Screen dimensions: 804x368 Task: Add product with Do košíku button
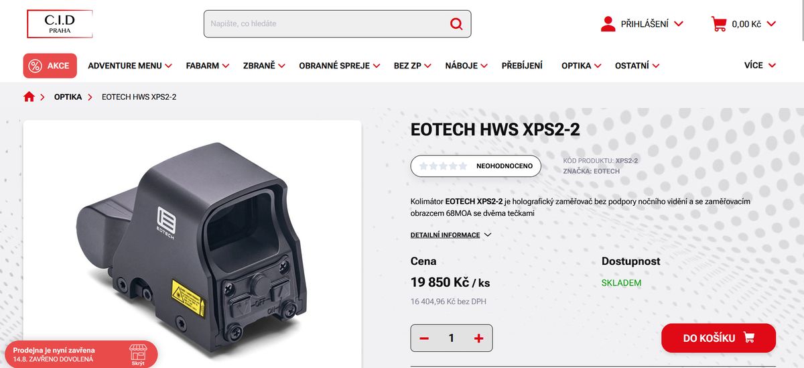[718, 338]
